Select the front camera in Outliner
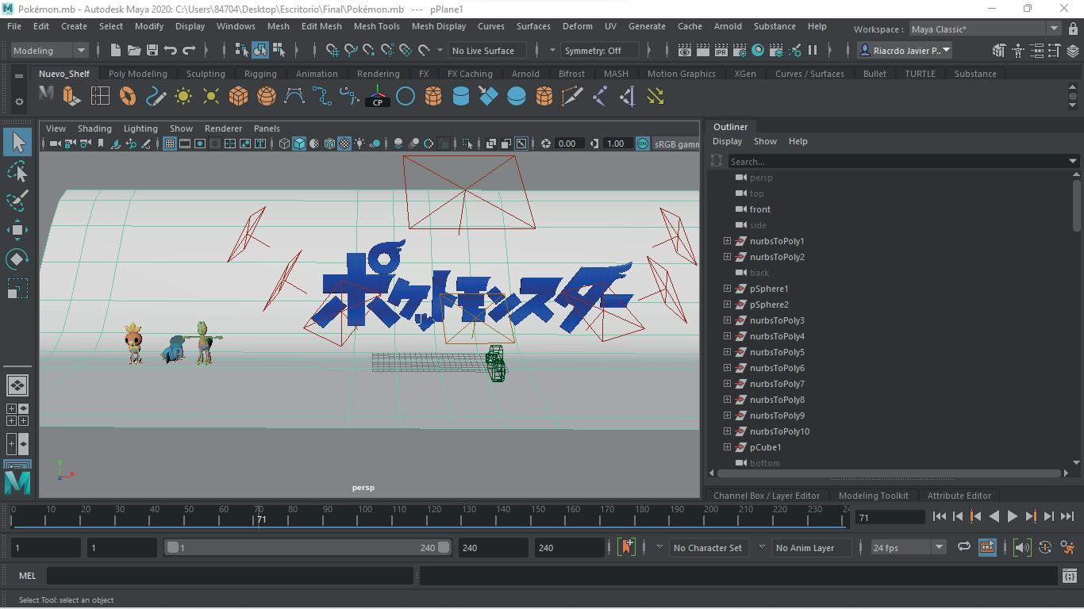 tap(759, 209)
